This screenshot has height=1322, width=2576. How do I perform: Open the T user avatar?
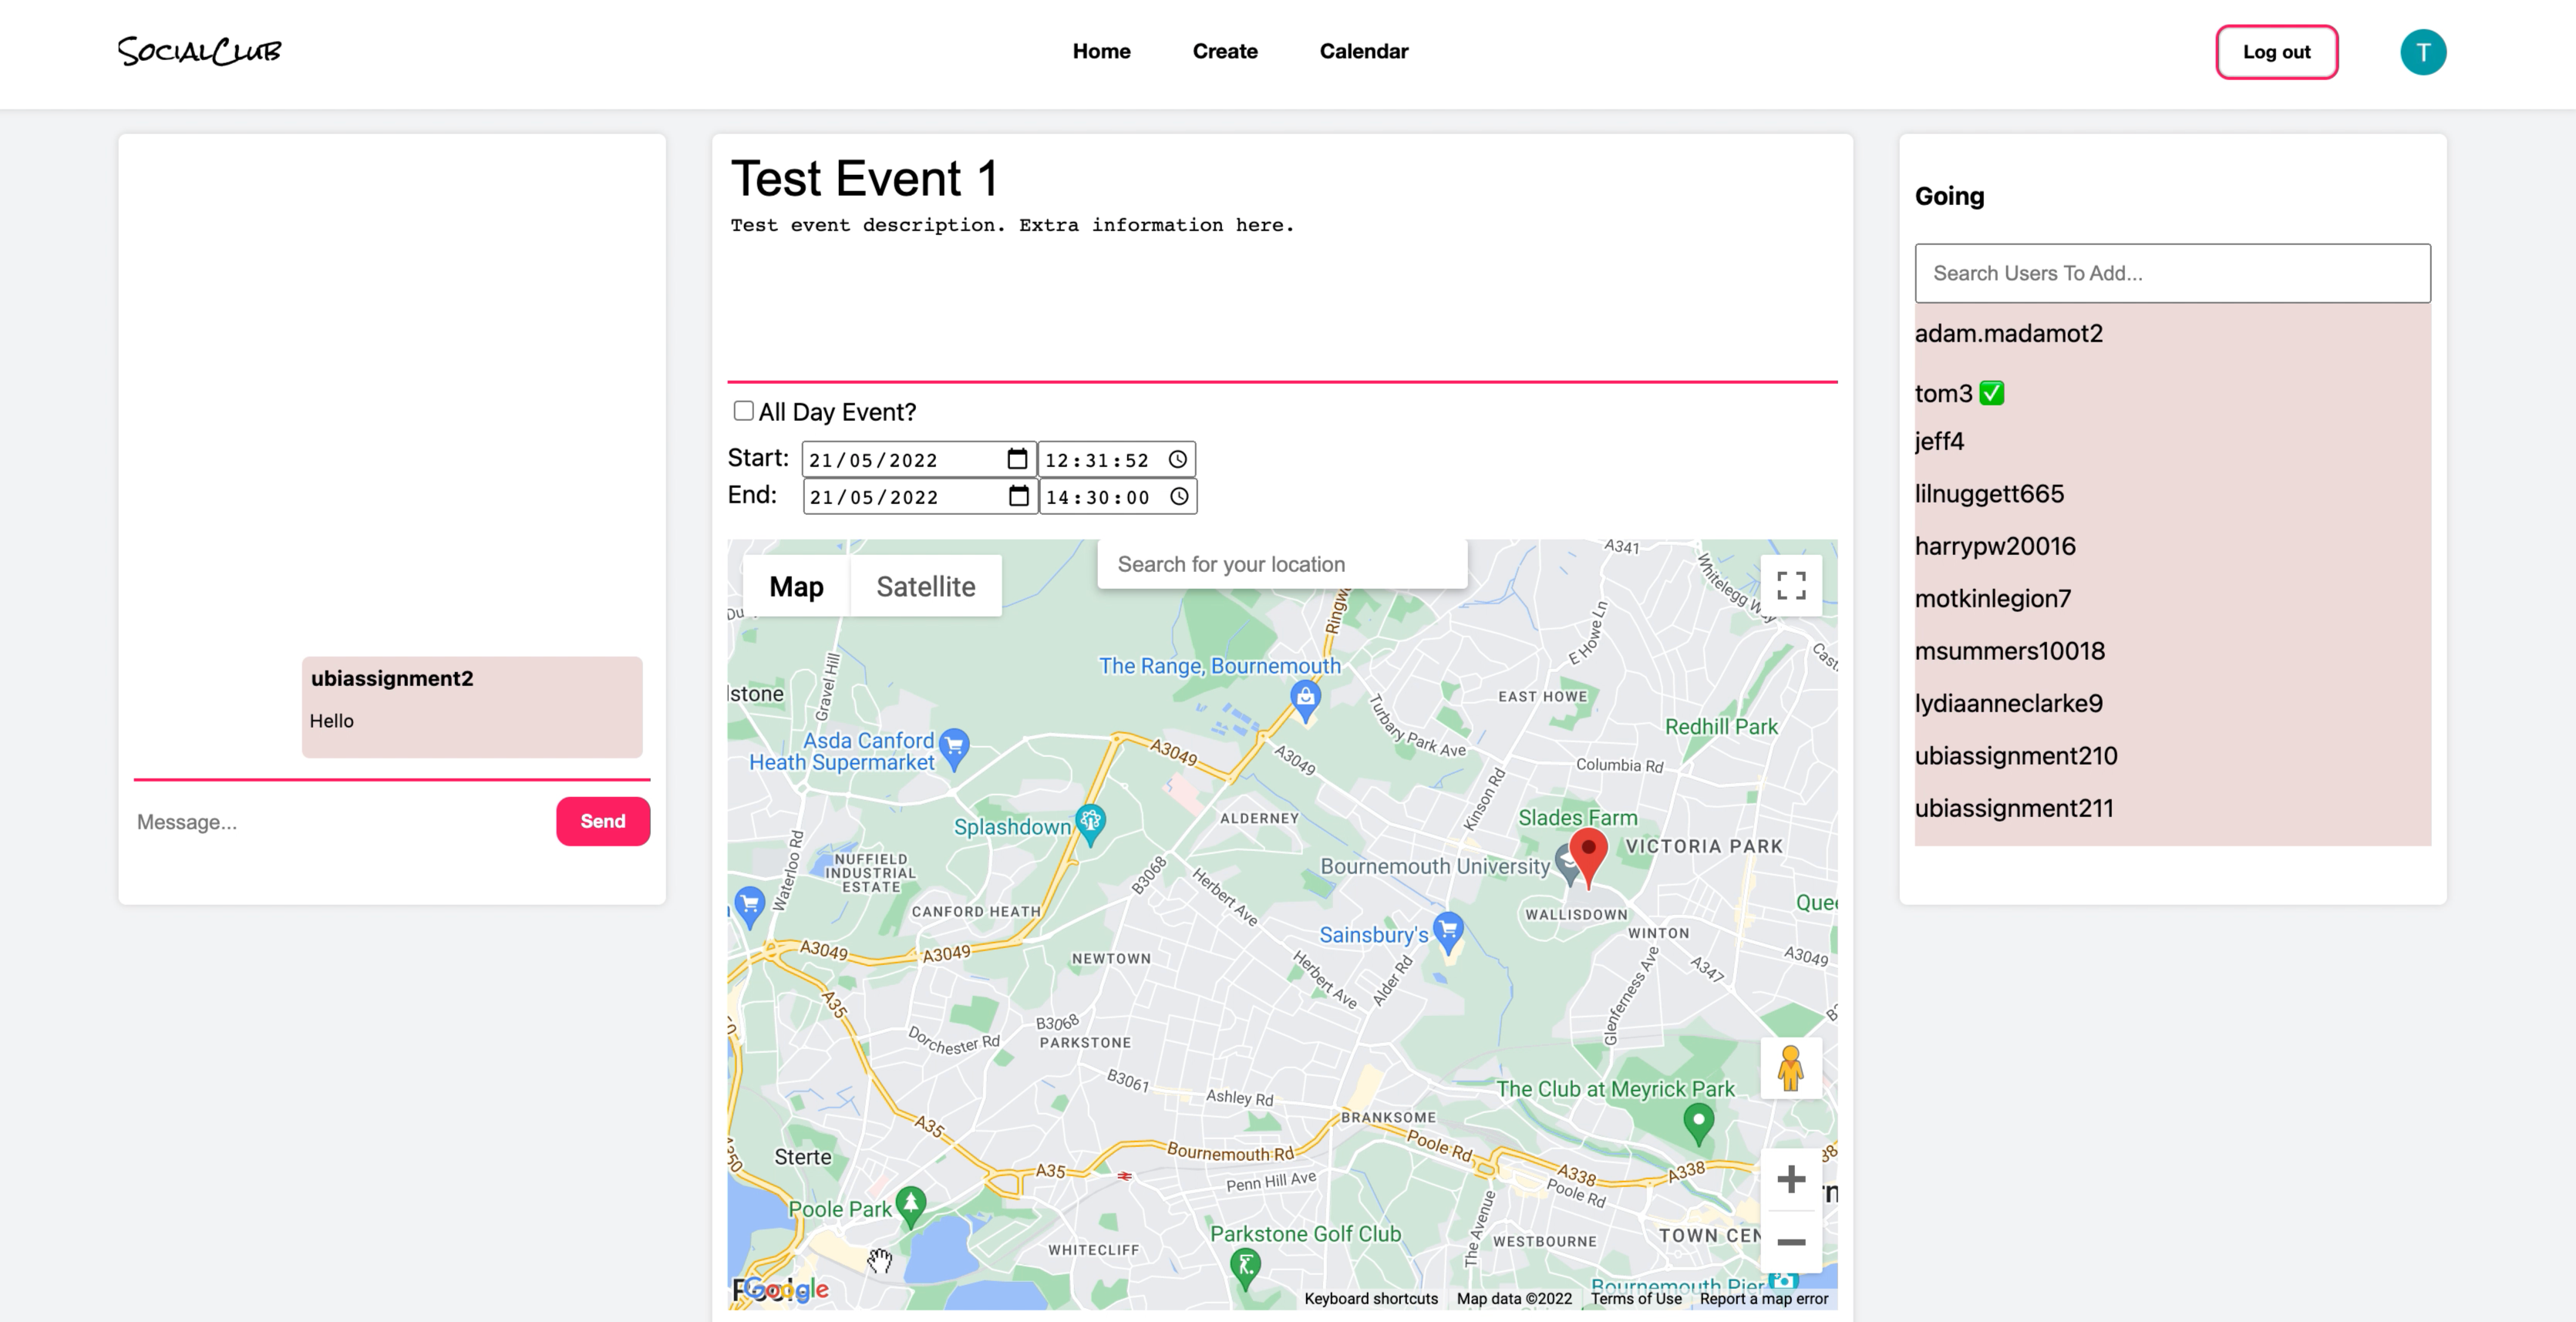(x=2422, y=52)
